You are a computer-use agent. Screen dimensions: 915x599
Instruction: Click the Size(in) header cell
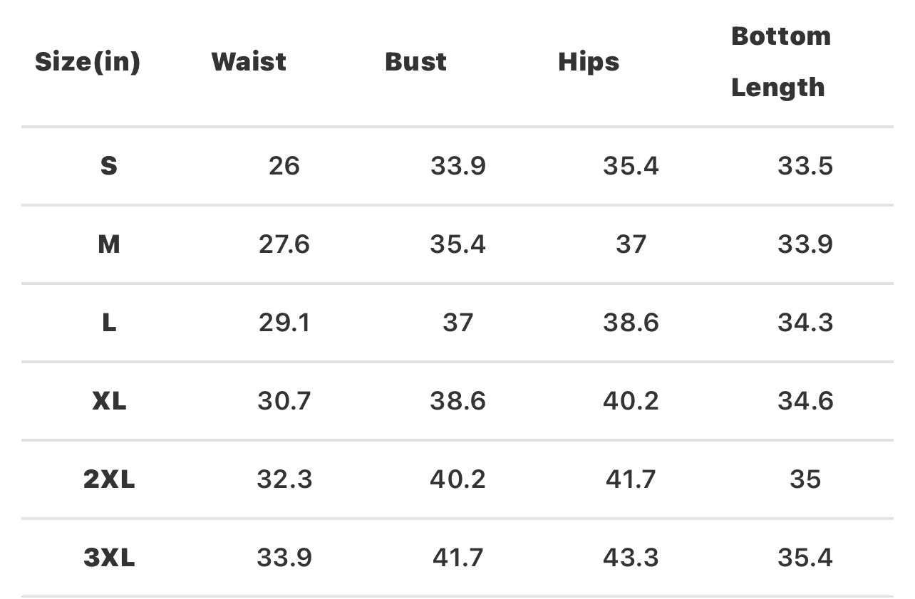tap(88, 62)
